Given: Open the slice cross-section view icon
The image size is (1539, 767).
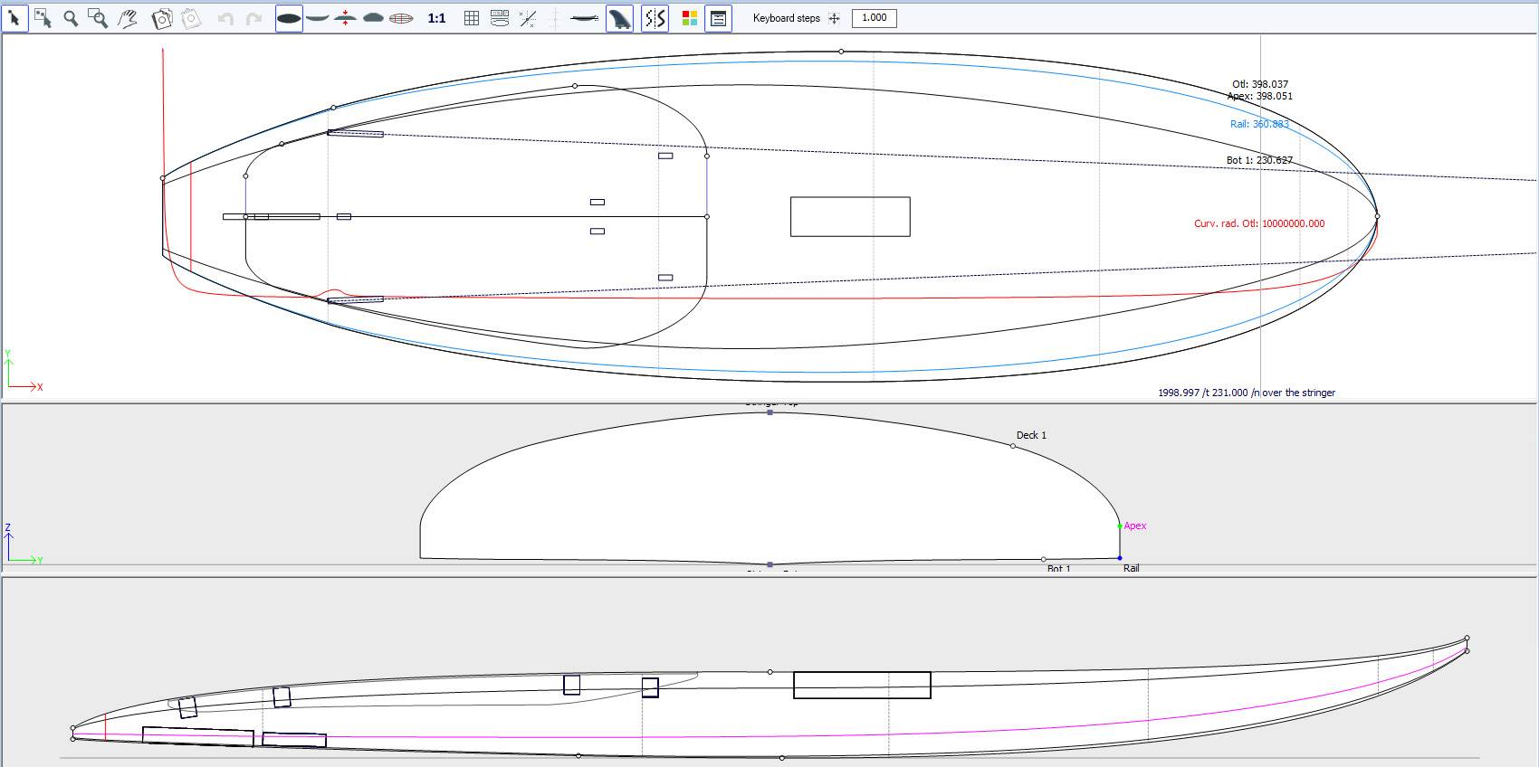Looking at the screenshot, I should pos(373,18).
